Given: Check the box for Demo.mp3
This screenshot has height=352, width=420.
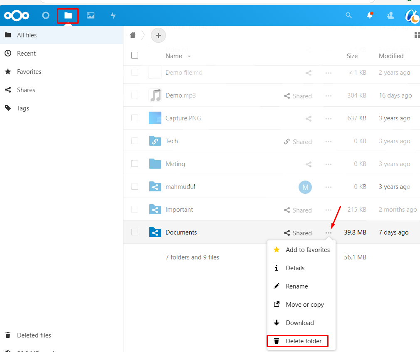Looking at the screenshot, I should [x=135, y=95].
